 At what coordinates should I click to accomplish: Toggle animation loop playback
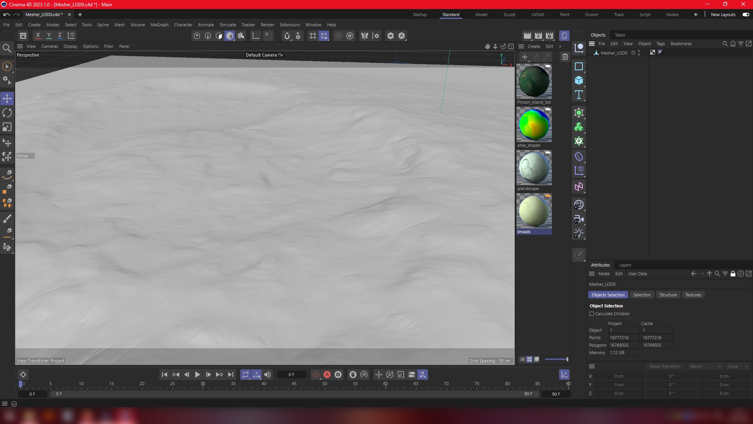click(x=246, y=375)
